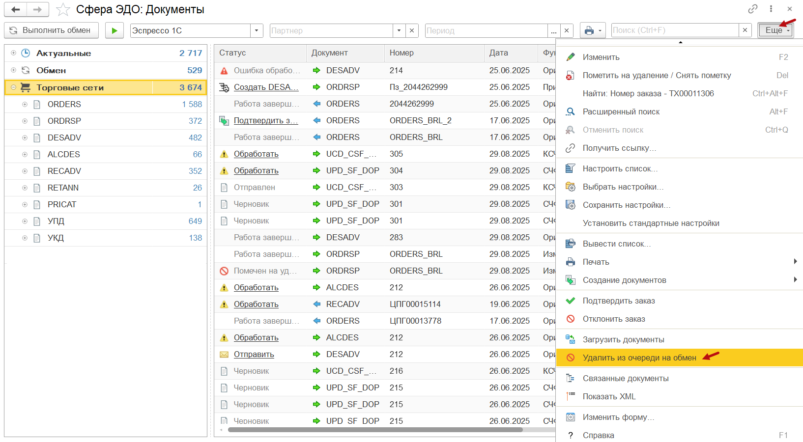Clear the search field with X
The width and height of the screenshot is (803, 442).
coord(745,30)
